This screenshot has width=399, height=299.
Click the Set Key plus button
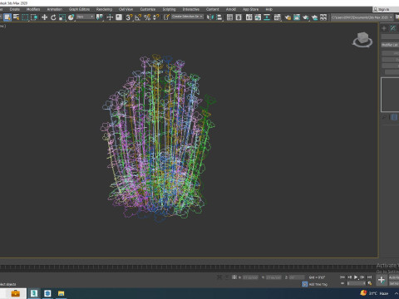[x=382, y=280]
